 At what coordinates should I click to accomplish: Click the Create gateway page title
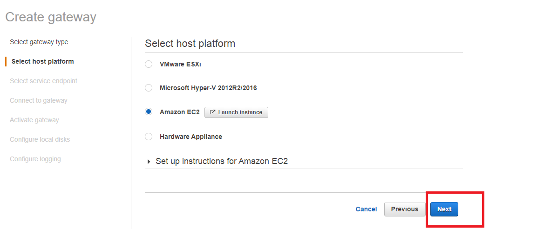(51, 17)
